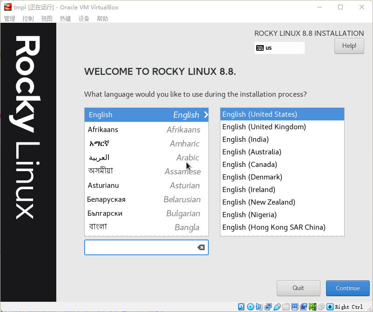The height and width of the screenshot is (312, 373).
Task: Click the keyboard capture arrow icon
Action: click(330, 307)
